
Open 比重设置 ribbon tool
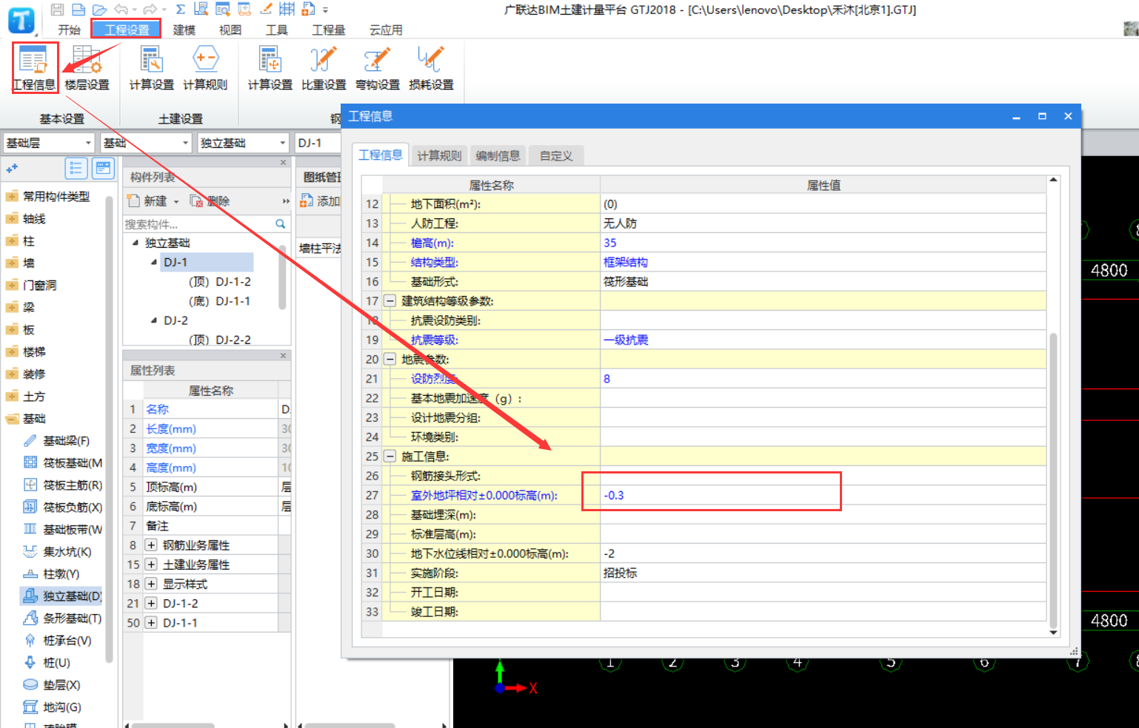[324, 67]
